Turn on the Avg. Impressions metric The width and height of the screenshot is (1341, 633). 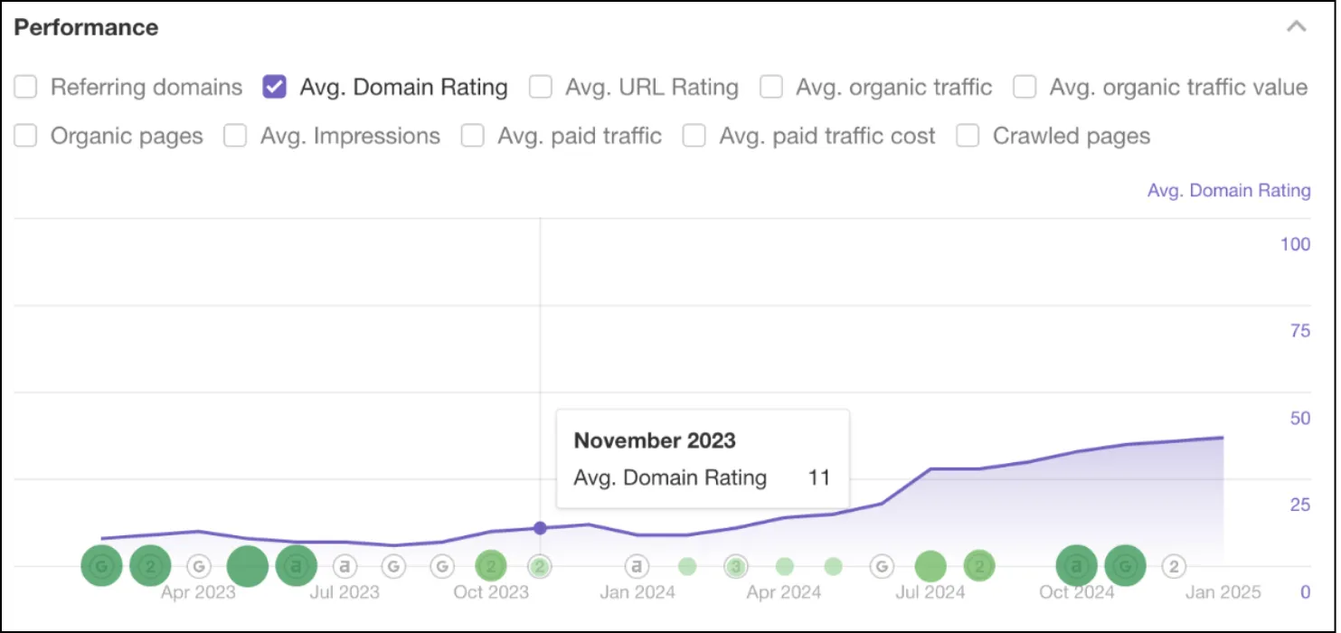236,137
